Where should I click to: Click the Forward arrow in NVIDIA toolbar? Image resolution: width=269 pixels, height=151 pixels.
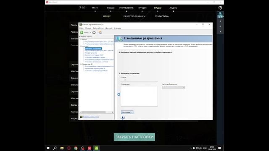94,32
